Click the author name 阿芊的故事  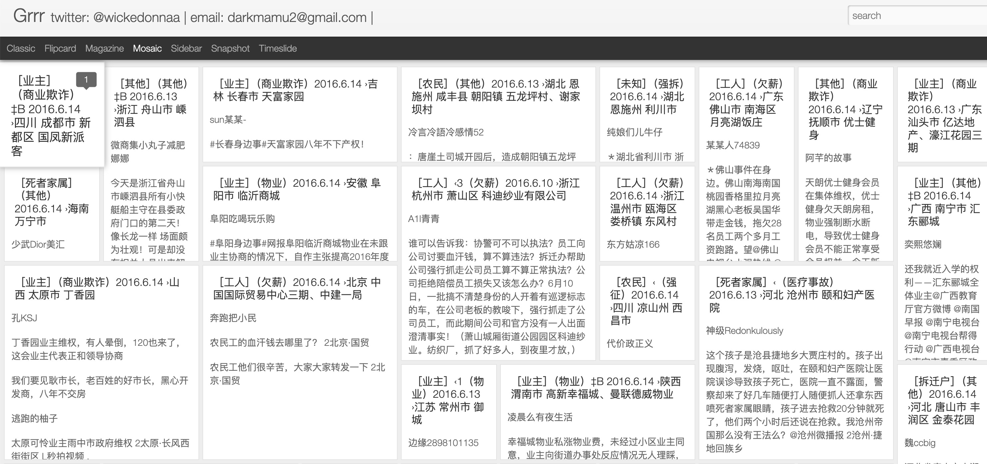(828, 158)
